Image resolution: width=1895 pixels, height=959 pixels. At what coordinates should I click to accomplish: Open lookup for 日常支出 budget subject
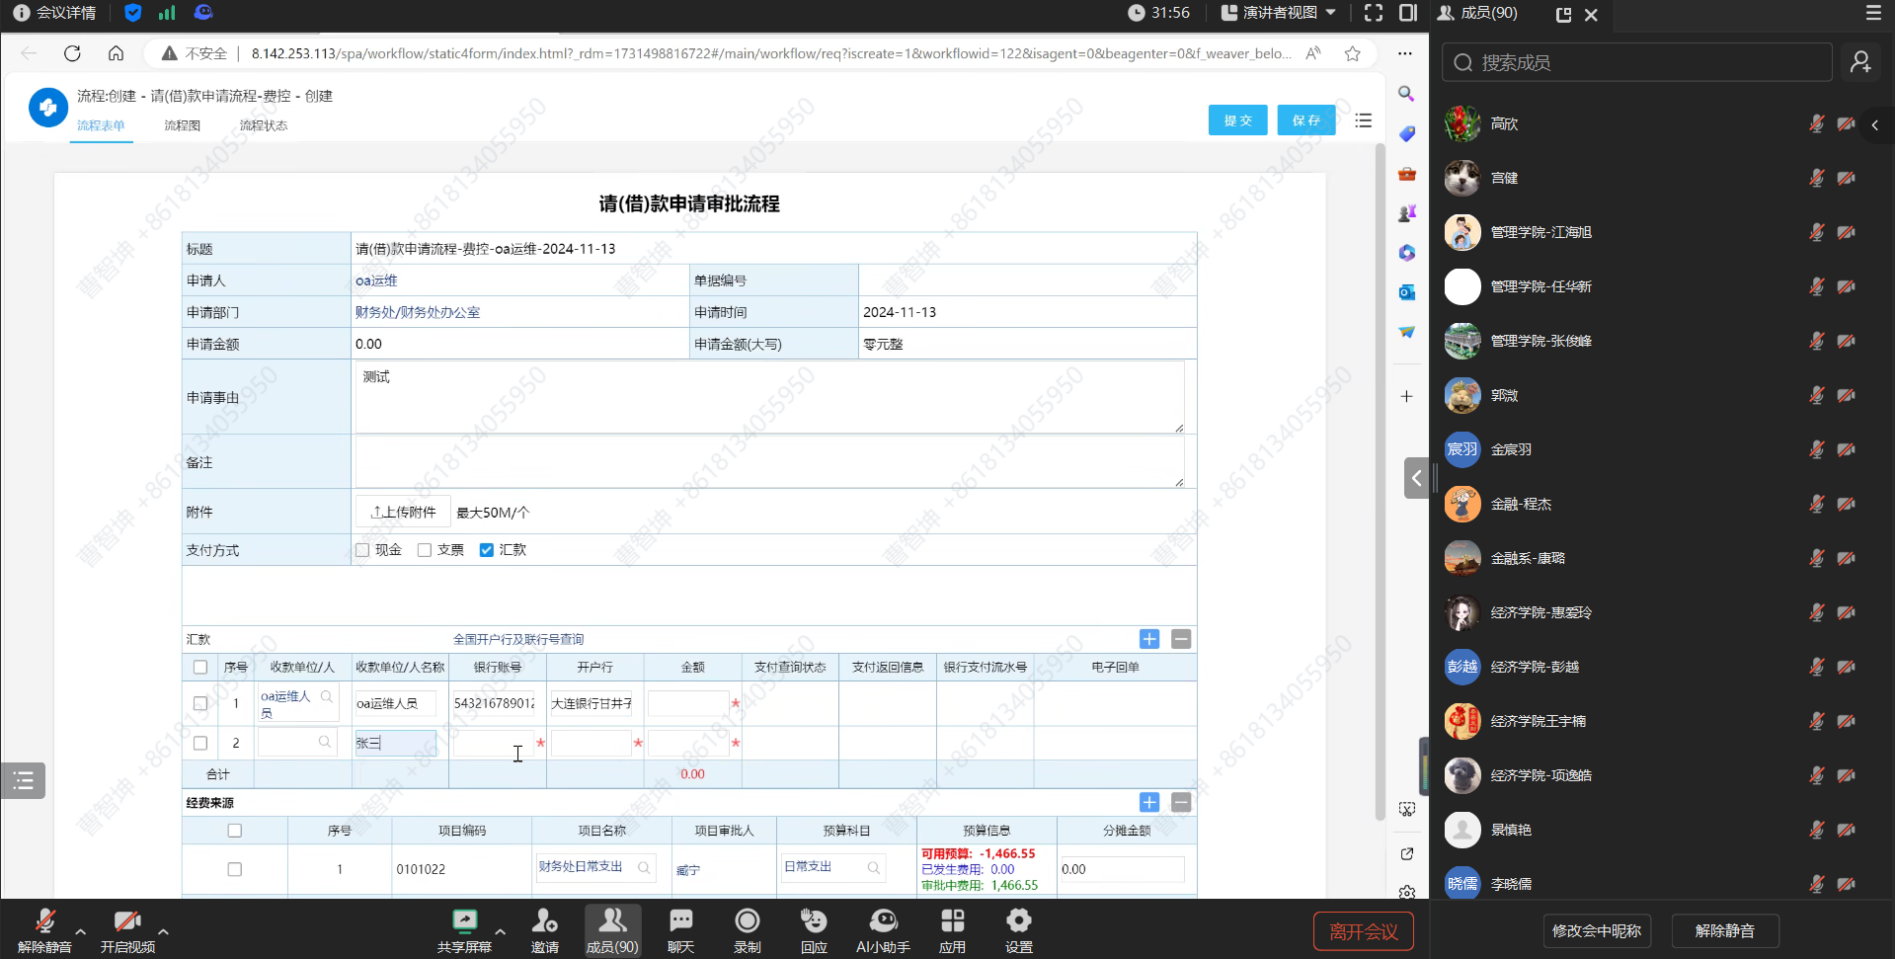pyautogui.click(x=873, y=867)
